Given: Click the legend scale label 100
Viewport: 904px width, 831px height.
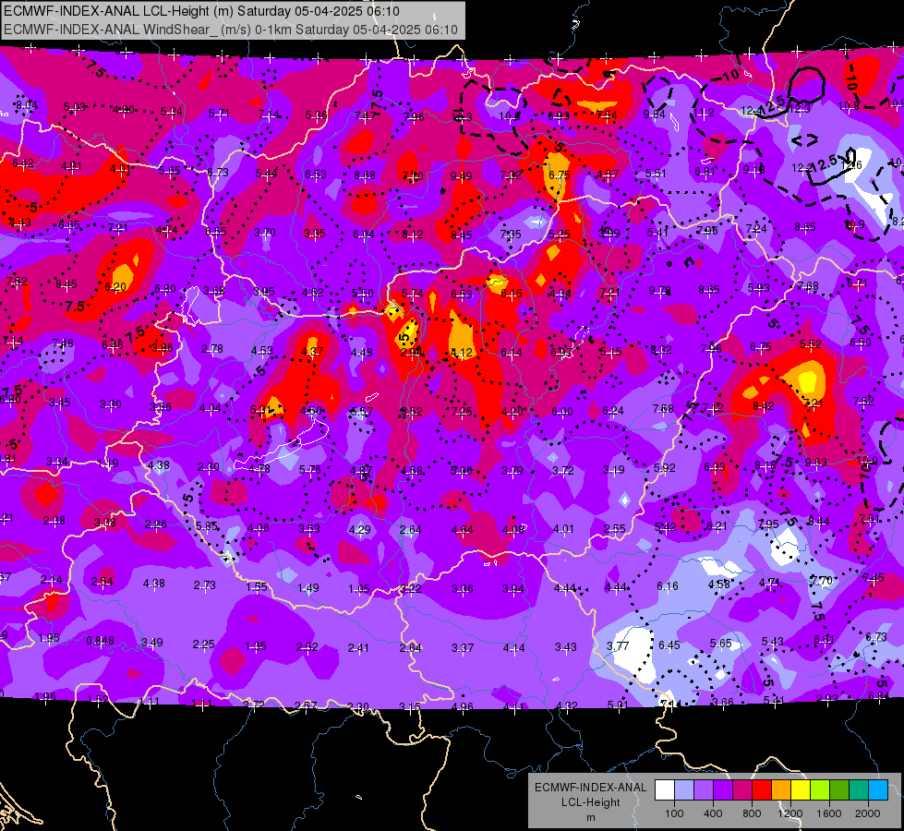Looking at the screenshot, I should (x=674, y=813).
